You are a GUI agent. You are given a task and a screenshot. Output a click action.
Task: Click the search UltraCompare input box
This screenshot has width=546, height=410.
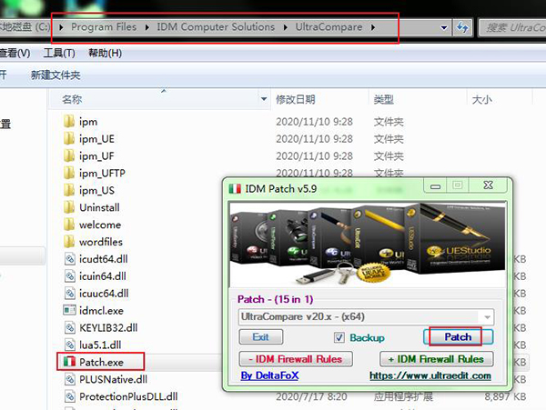coord(512,27)
